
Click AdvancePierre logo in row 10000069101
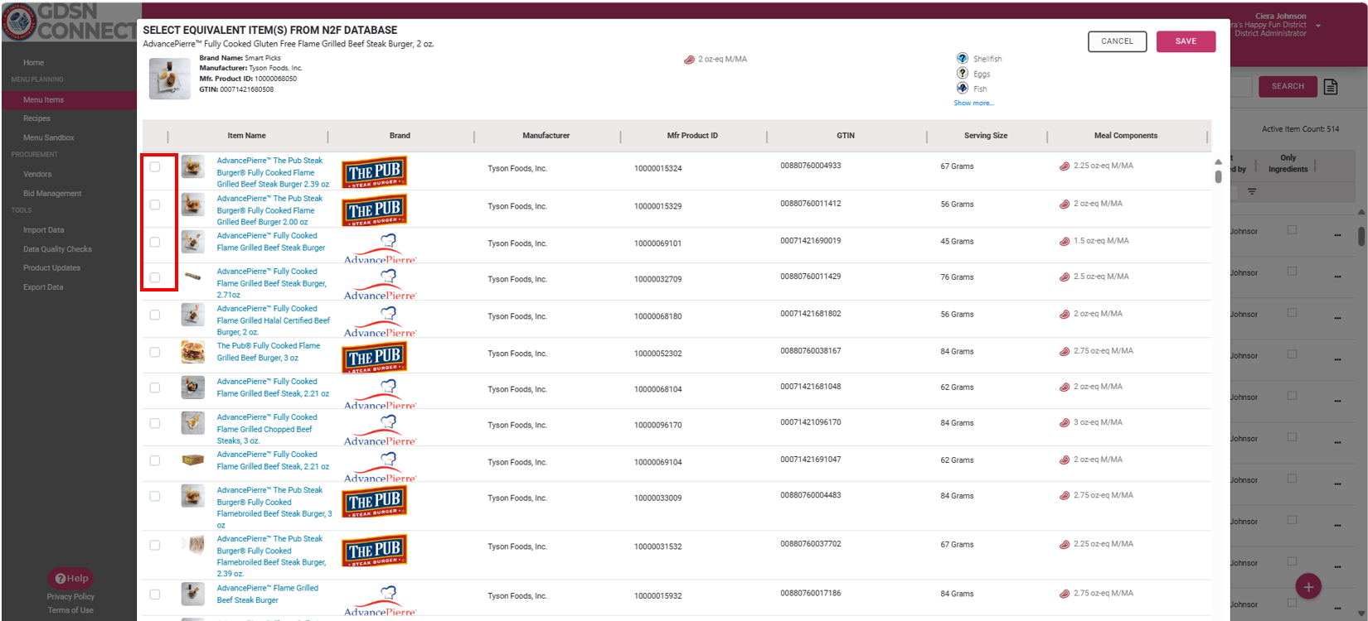(381, 248)
